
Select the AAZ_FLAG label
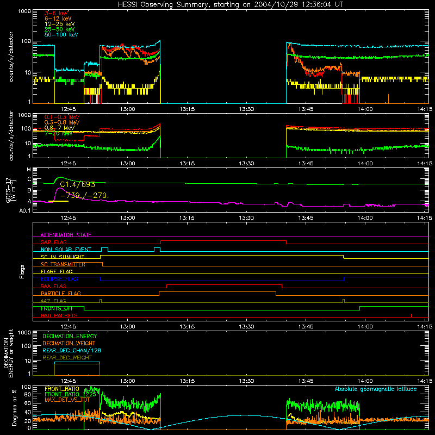[53, 301]
